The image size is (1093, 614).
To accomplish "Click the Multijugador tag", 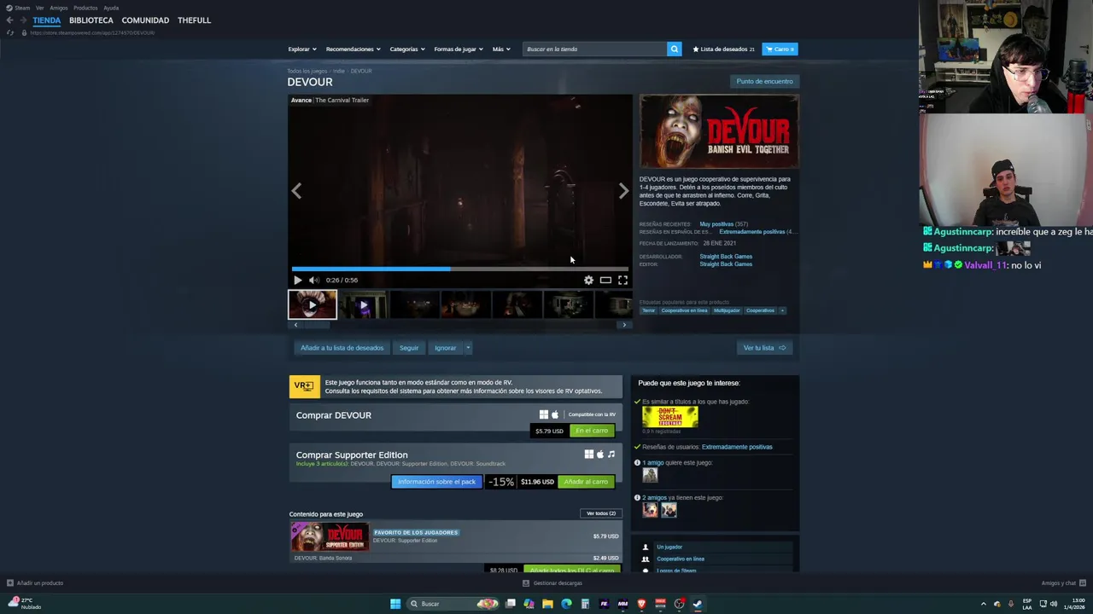I will 728,310.
